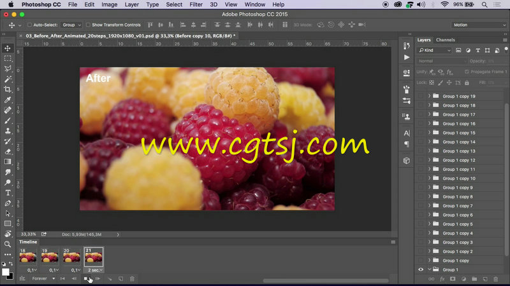
Task: Collapse the Group 1 folder
Action: coord(429,269)
